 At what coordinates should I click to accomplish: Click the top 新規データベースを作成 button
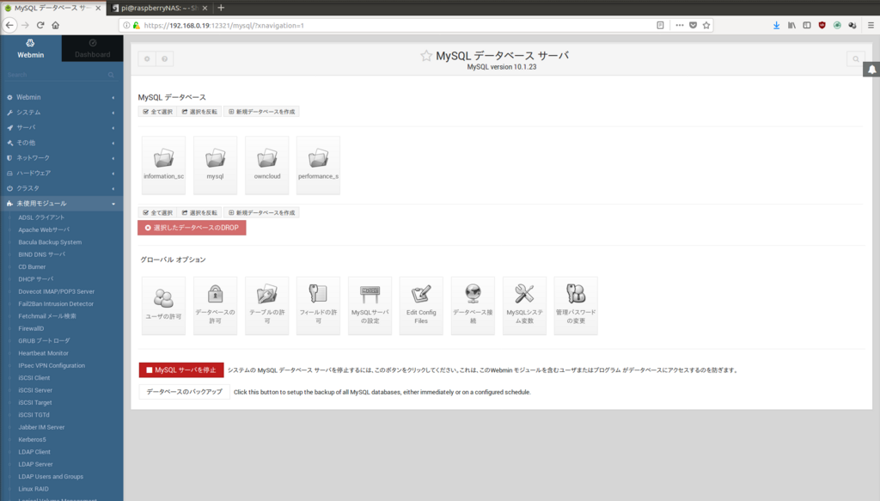(261, 112)
